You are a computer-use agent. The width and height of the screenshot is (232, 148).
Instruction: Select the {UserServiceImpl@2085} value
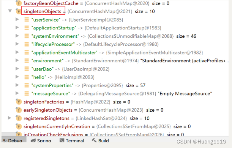pos(96,20)
